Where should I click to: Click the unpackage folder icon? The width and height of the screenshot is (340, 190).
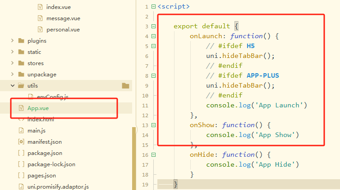click(21, 75)
